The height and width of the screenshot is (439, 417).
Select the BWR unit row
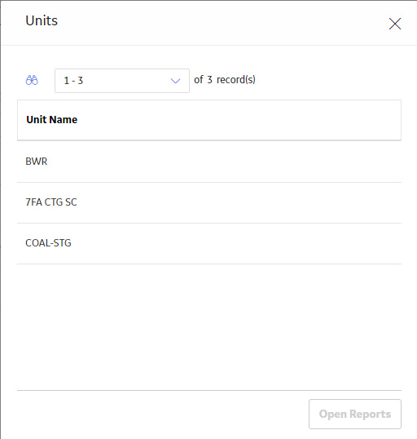[209, 162]
